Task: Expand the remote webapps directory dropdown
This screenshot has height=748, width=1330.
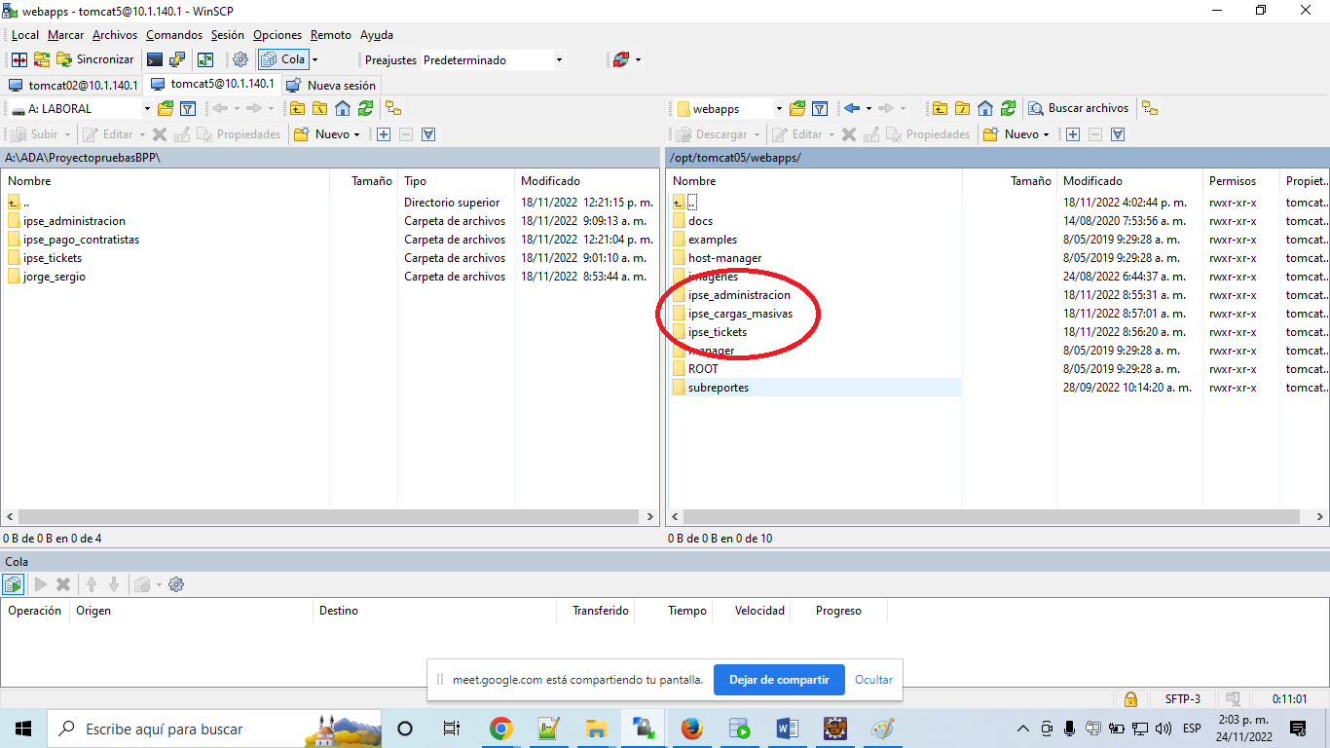Action: [778, 108]
